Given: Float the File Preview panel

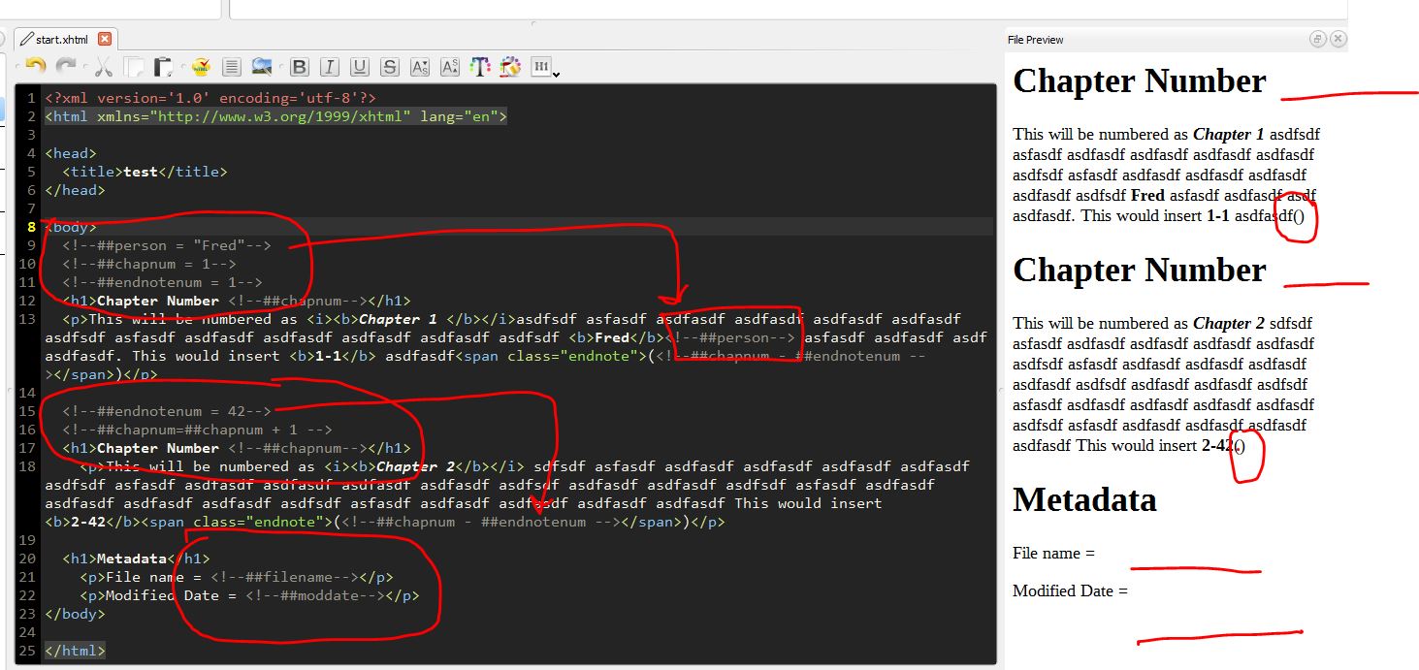Looking at the screenshot, I should coord(1317,39).
